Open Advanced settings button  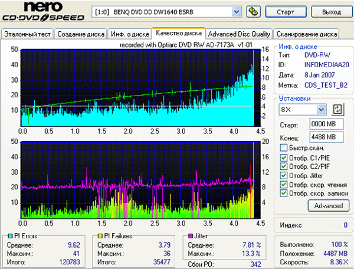click(x=329, y=206)
